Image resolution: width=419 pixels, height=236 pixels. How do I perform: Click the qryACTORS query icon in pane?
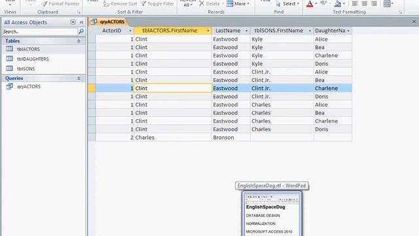pyautogui.click(x=9, y=86)
